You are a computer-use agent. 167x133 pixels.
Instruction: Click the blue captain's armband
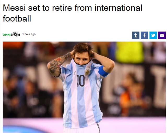(x=103, y=71)
